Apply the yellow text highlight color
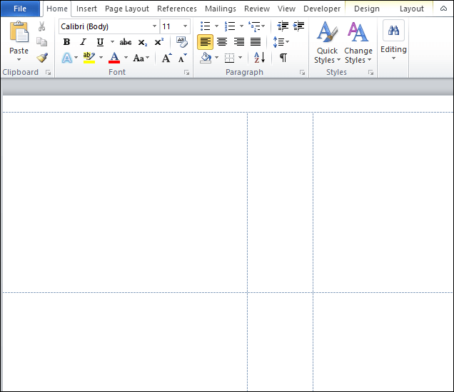Viewport: 454px width, 392px height. (89, 58)
